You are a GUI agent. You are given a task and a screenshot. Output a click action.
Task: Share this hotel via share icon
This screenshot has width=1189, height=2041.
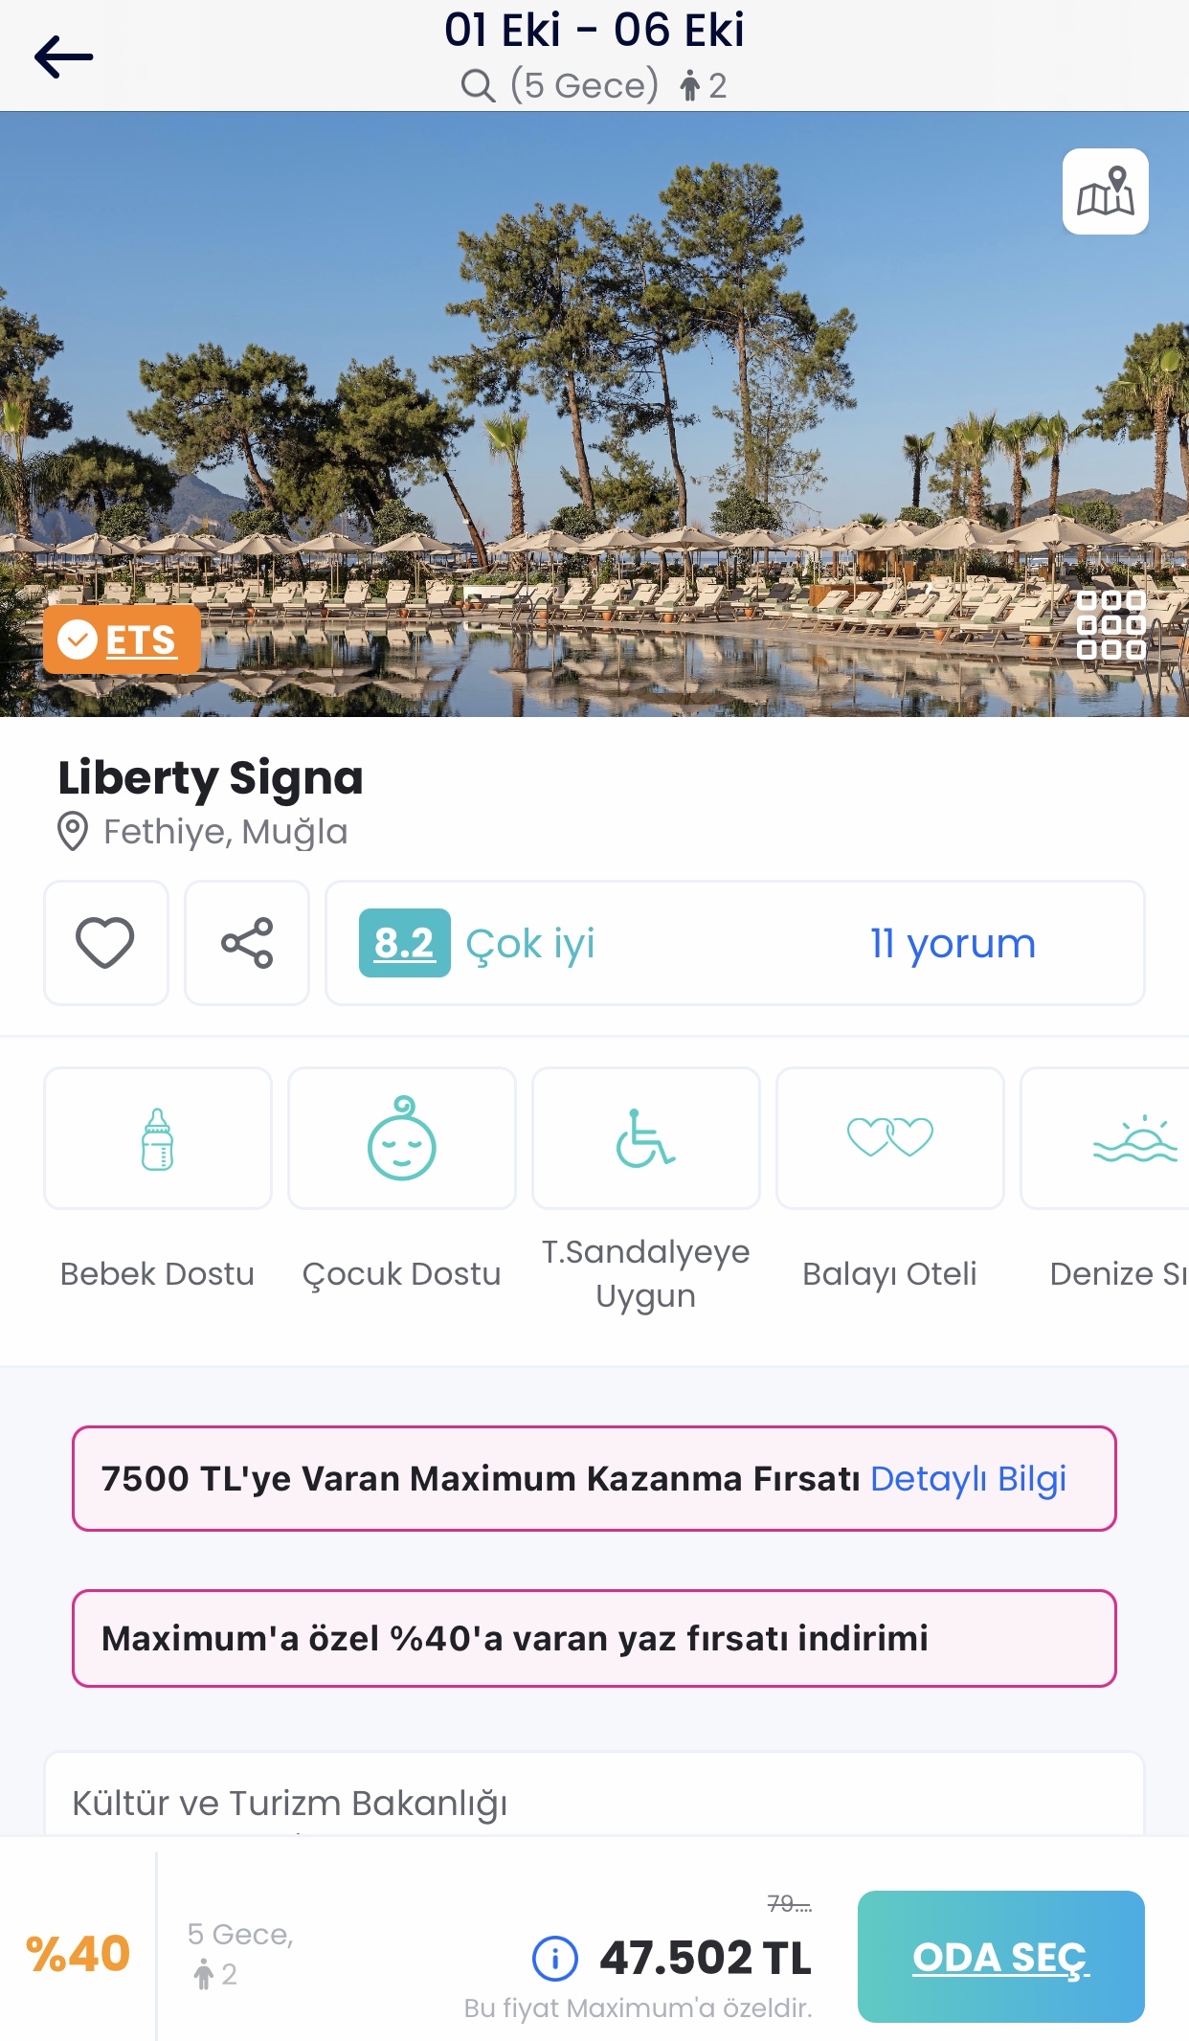click(247, 943)
